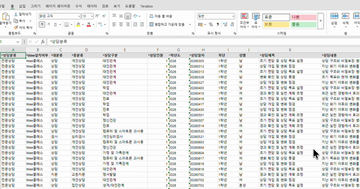This screenshot has width=360, height=189.
Task: Open the font name dropdown 맑은 고딕
Action: (x=79, y=16)
